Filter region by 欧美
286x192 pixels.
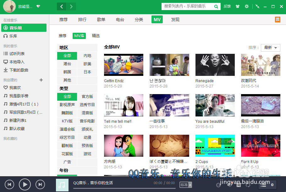pos(87,64)
